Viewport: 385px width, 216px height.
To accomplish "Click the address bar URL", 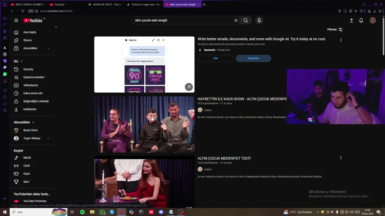I will (x=56, y=11).
